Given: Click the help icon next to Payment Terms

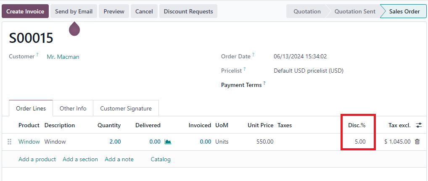Looking at the screenshot, I should point(264,83).
